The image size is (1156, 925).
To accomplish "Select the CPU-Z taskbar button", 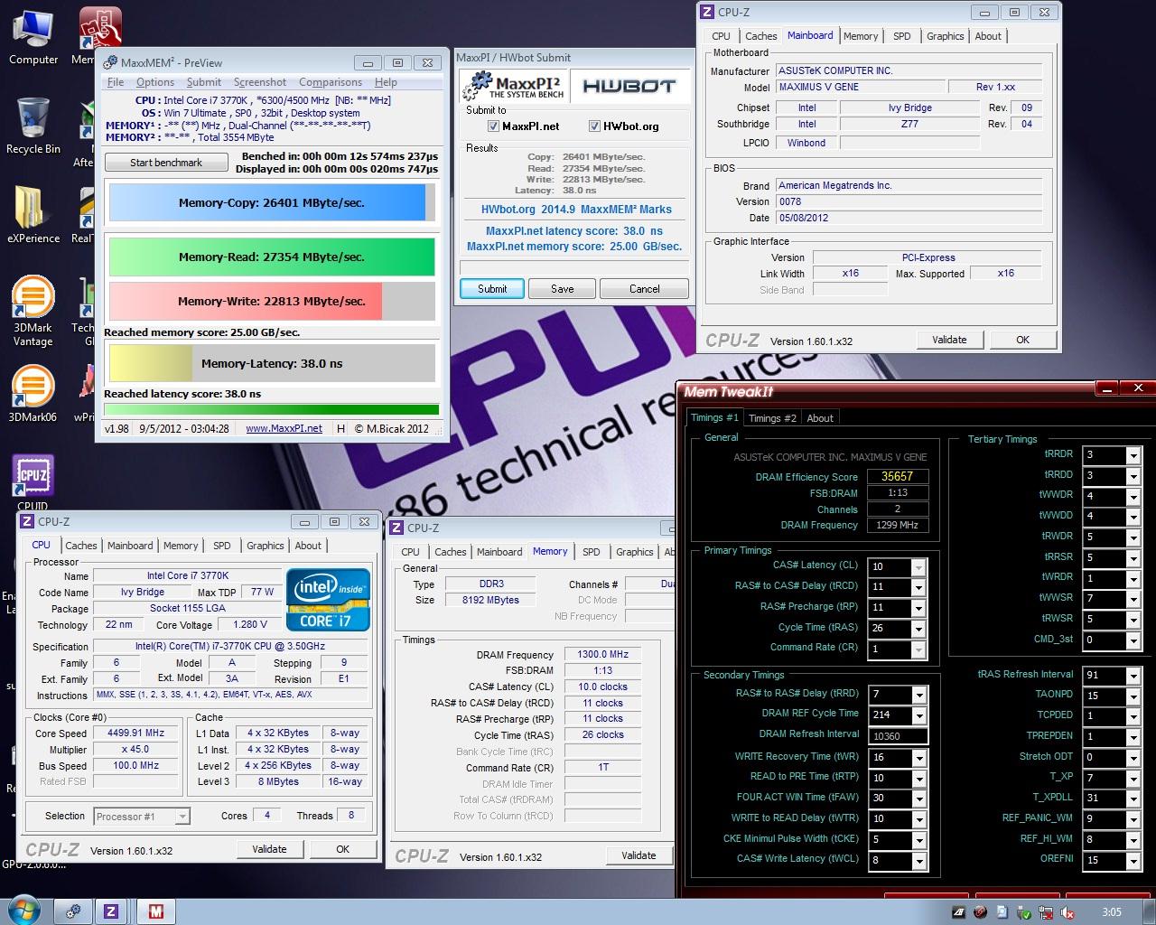I will pyautogui.click(x=111, y=911).
